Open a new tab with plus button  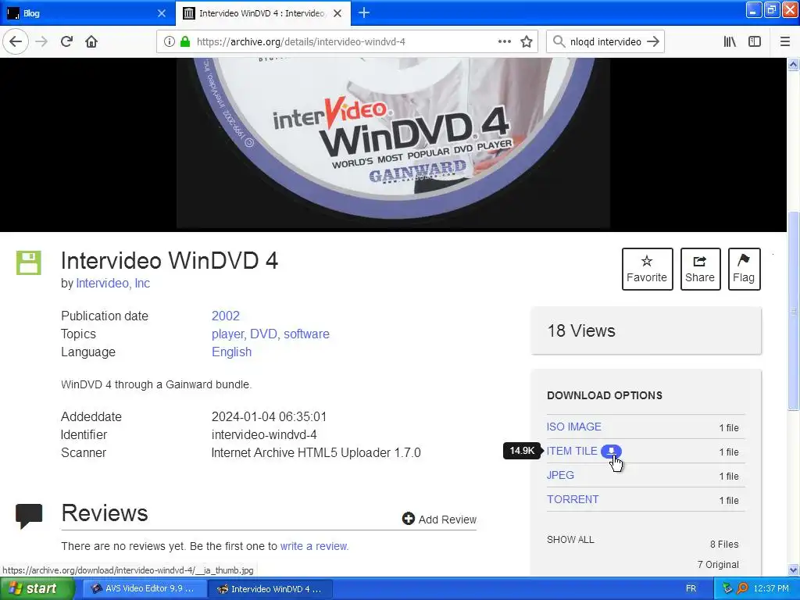click(364, 13)
